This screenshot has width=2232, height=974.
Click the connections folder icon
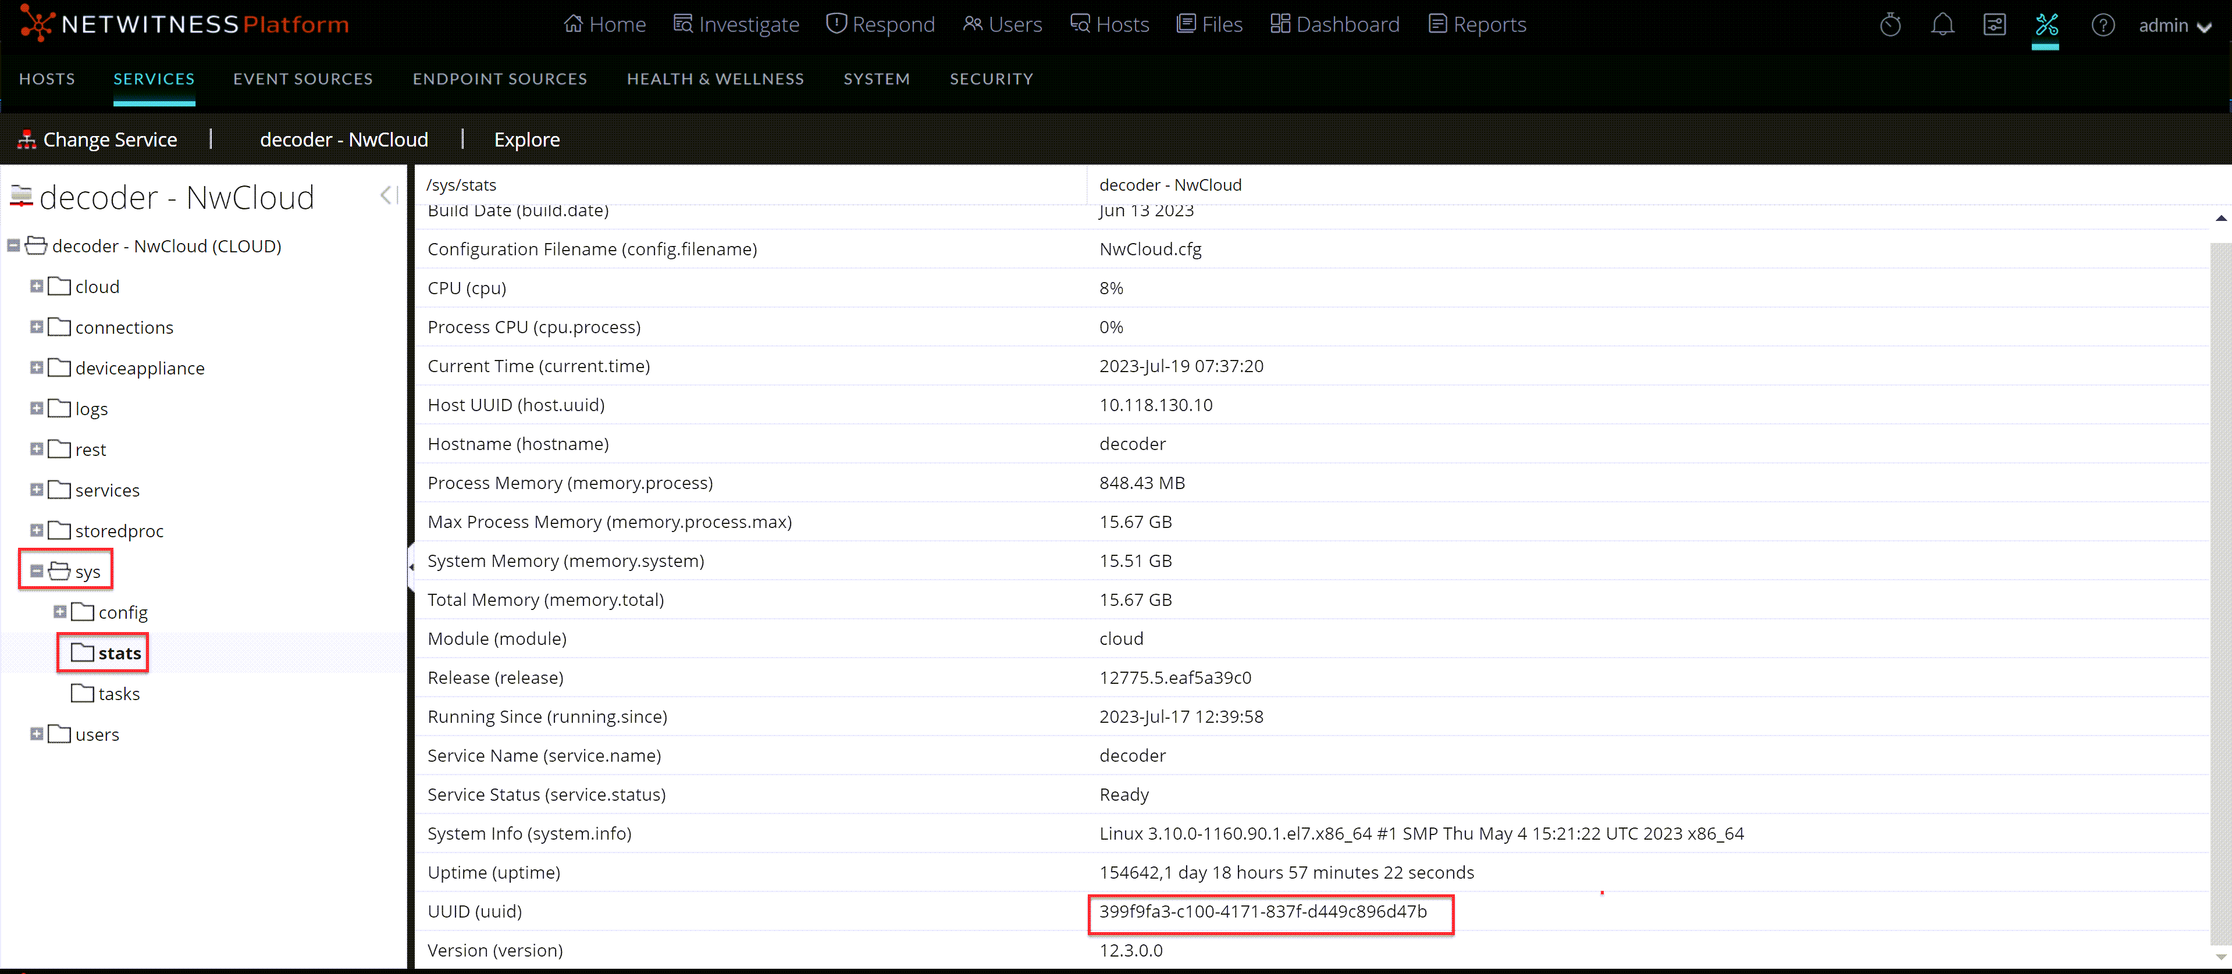click(59, 327)
